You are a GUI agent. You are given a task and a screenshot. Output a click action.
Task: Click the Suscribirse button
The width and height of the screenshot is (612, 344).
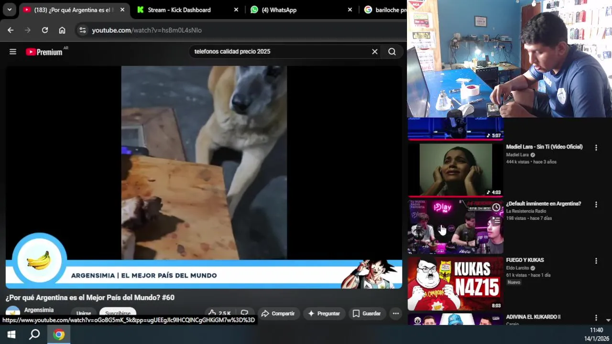[x=118, y=313]
